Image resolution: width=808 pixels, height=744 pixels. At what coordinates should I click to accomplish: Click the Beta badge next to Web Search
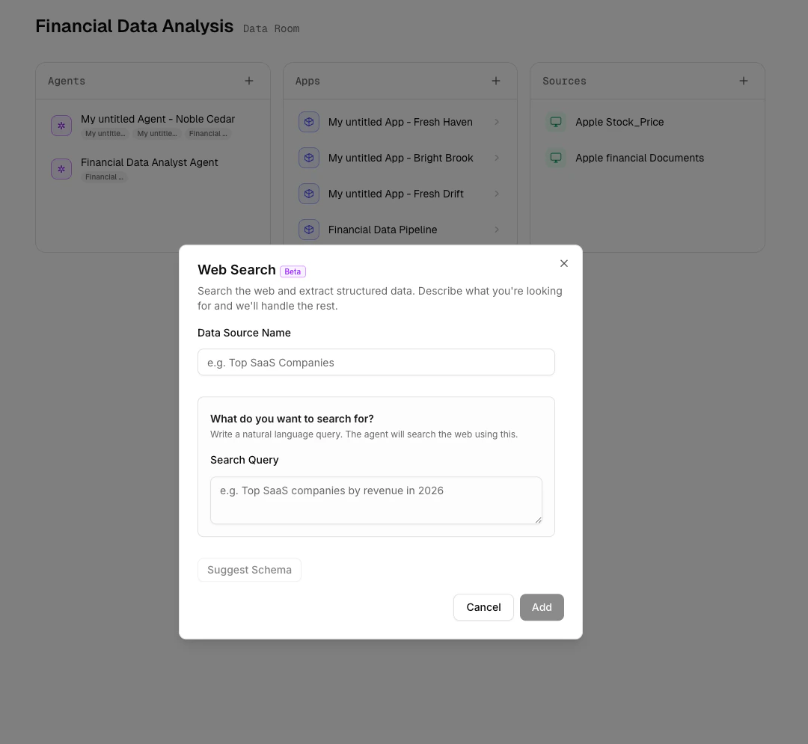point(293,271)
